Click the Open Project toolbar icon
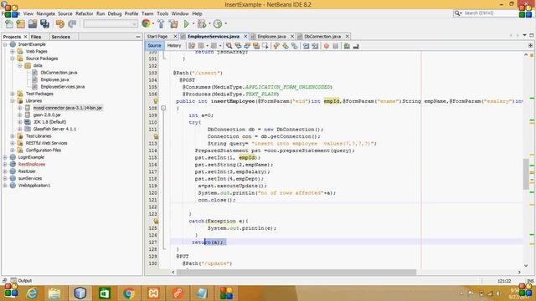Screen dimensions: 536x301 [33, 24]
